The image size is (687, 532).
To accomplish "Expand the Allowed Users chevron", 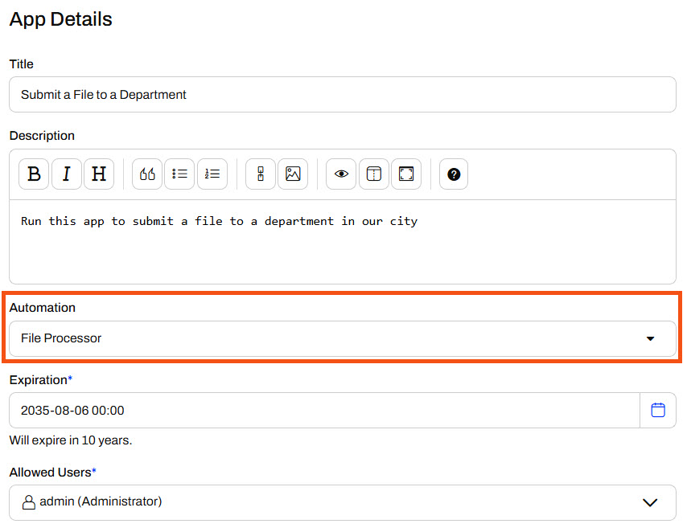I will pyautogui.click(x=650, y=502).
